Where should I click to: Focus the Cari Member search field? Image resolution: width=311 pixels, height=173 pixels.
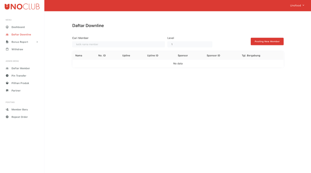pos(118,44)
